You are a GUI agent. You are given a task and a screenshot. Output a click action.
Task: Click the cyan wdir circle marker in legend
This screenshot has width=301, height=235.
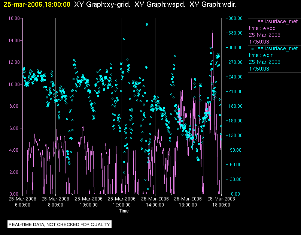coord(252,49)
